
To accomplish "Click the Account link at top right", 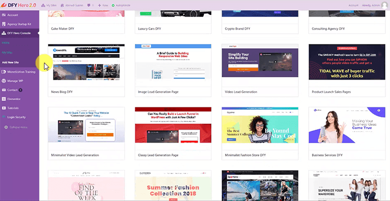I will pyautogui.click(x=353, y=5).
